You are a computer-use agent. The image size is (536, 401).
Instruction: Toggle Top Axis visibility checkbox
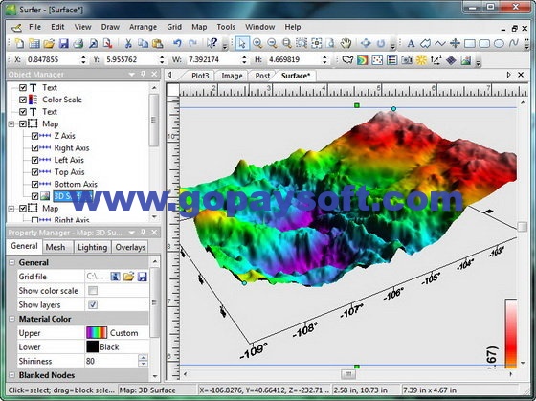34,172
